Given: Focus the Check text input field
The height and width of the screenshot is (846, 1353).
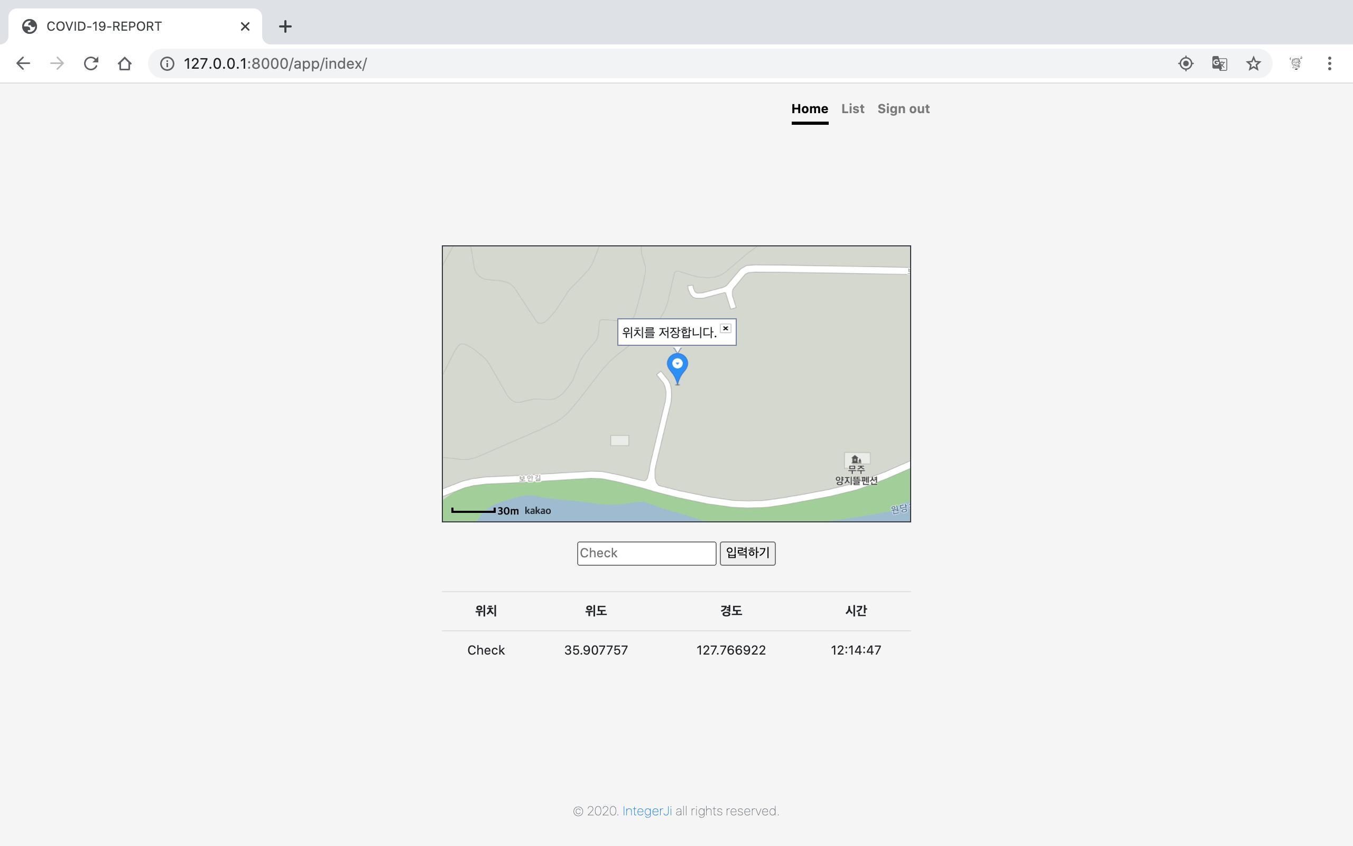Looking at the screenshot, I should click(646, 553).
